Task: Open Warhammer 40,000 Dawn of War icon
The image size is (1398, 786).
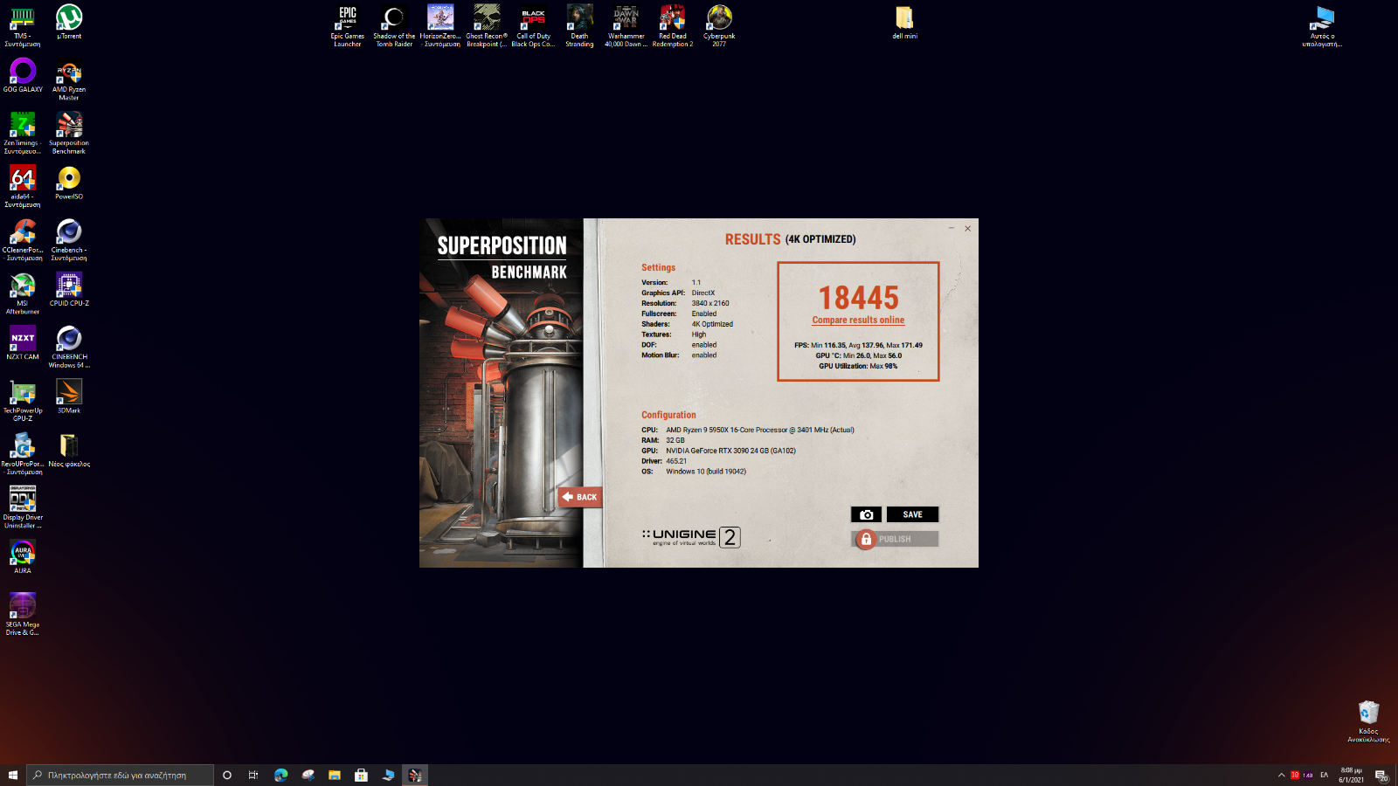Action: 626,25
